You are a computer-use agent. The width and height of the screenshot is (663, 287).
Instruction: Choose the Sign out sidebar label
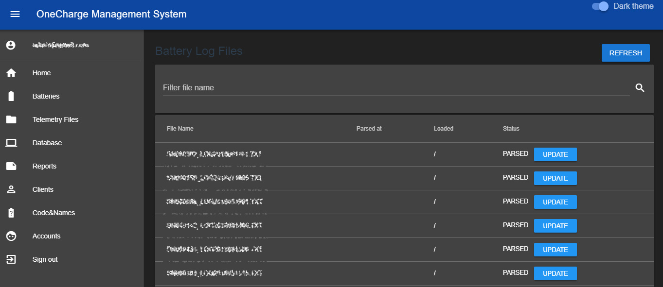(45, 259)
